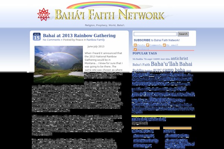Open the No Comments link

tap(52, 40)
